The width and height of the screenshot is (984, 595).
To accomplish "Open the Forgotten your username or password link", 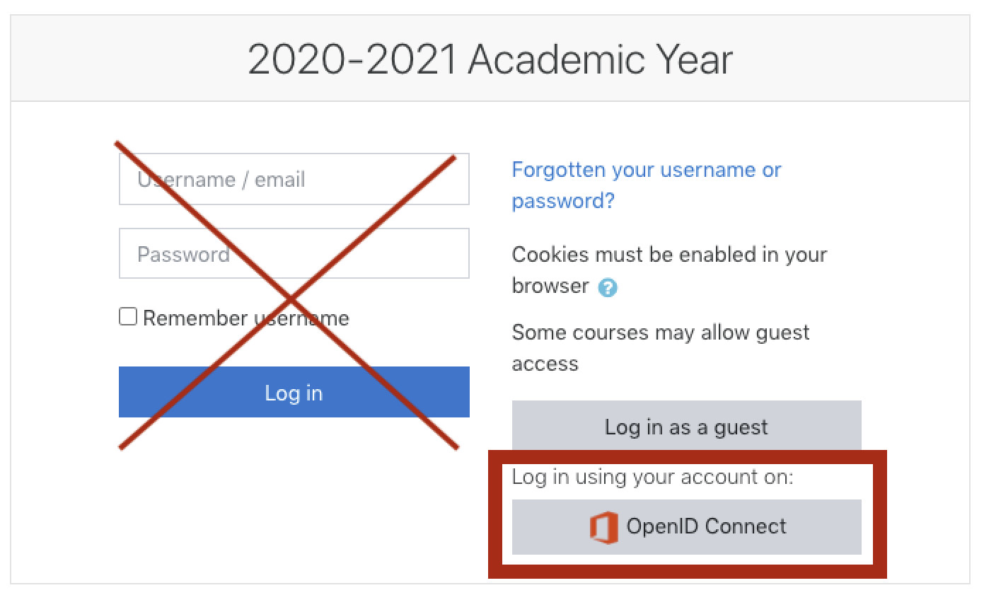I will coord(646,171).
